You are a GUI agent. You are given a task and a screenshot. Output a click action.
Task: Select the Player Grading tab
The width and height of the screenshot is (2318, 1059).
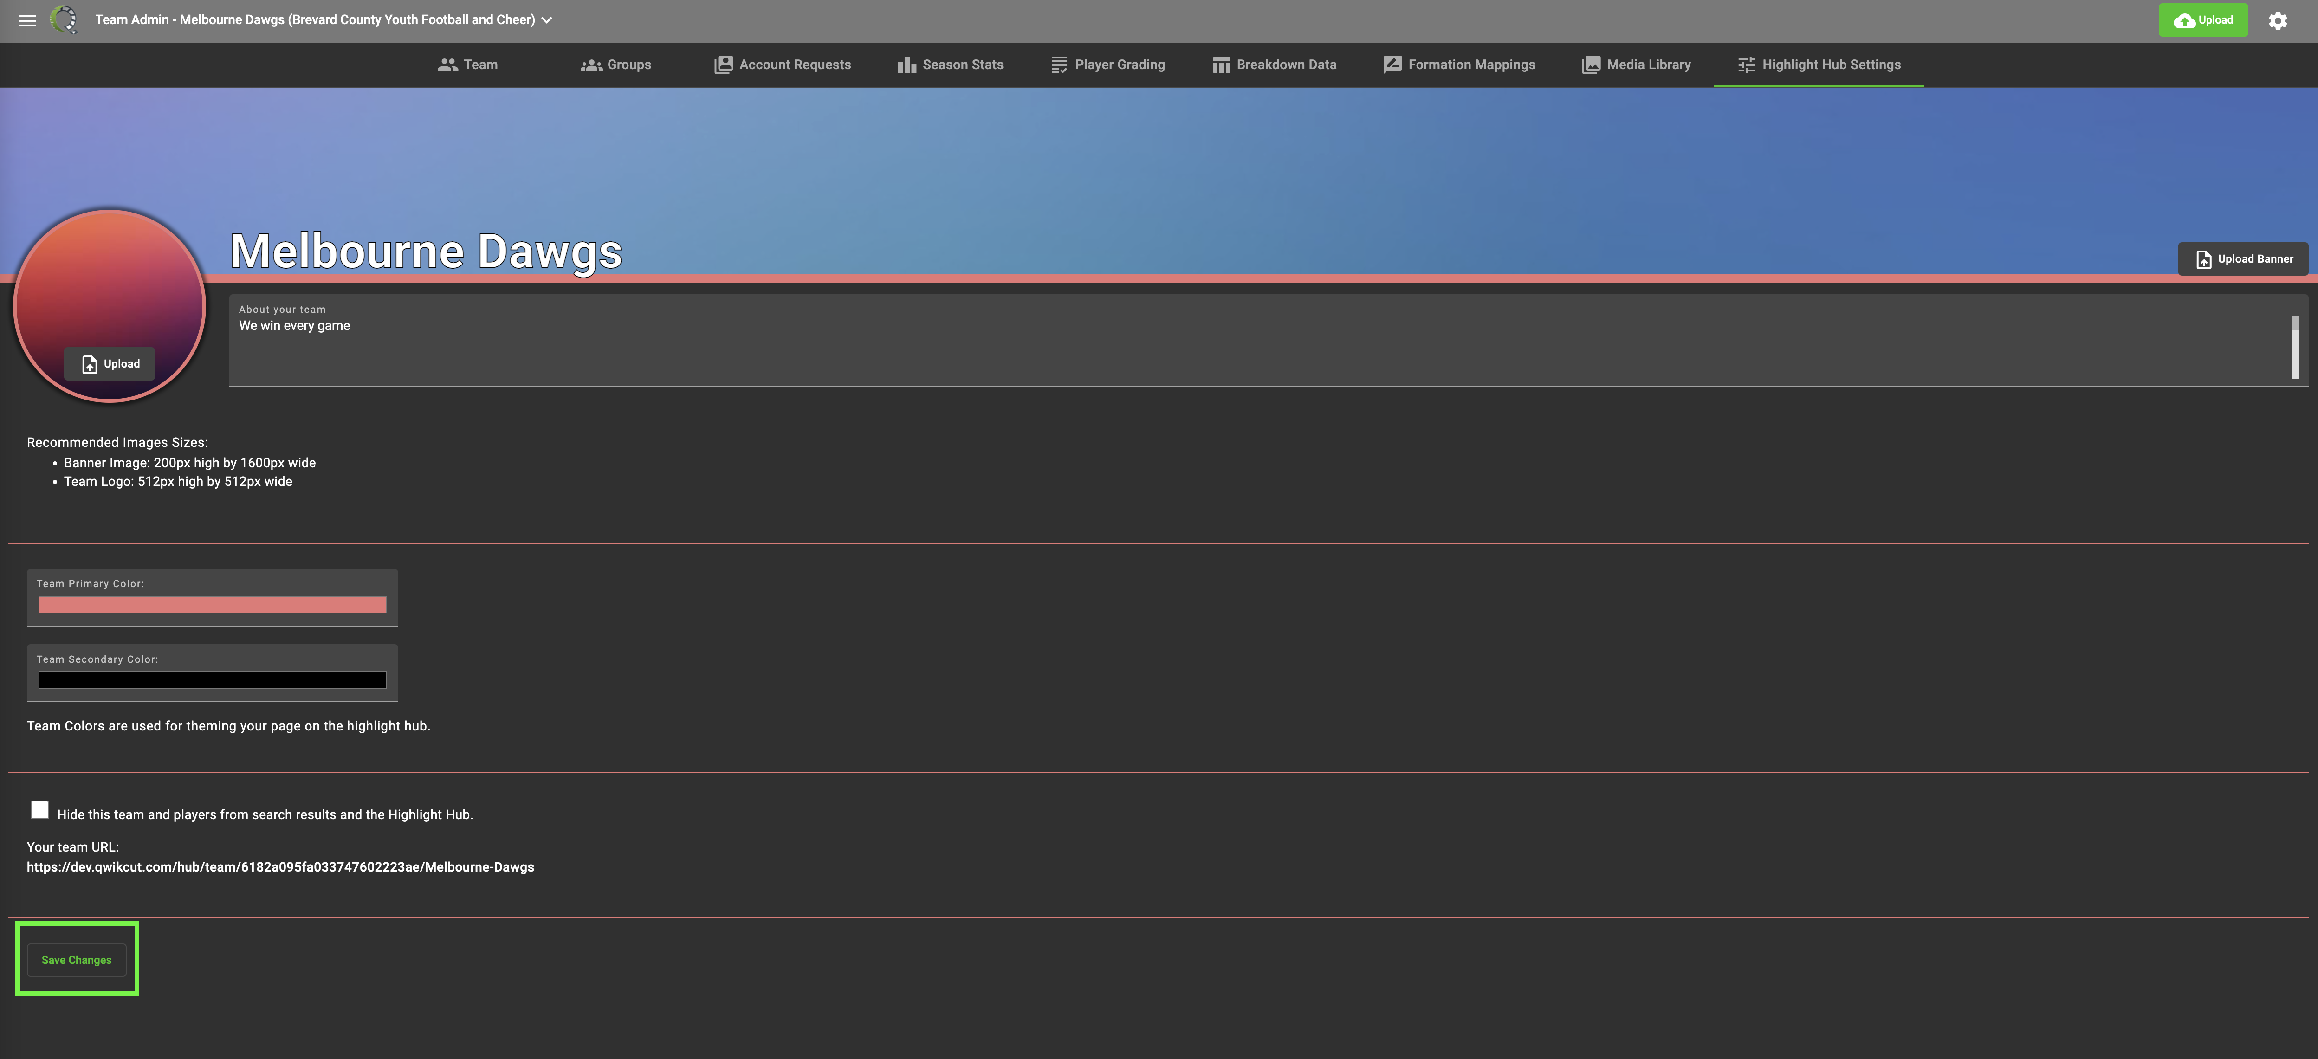coord(1107,65)
